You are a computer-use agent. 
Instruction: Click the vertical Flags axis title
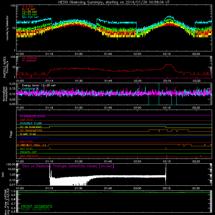pyautogui.click(x=11, y=134)
